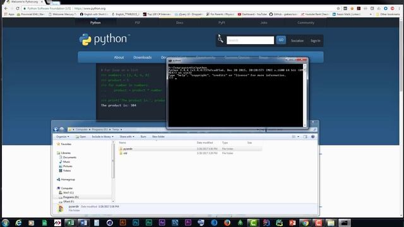Click New folder in Explorer toolbar
Screen dimensions: 404x227
(x=158, y=137)
